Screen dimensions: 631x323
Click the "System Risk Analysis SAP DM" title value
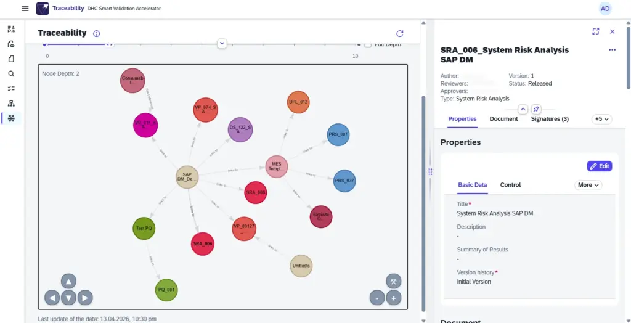495,213
